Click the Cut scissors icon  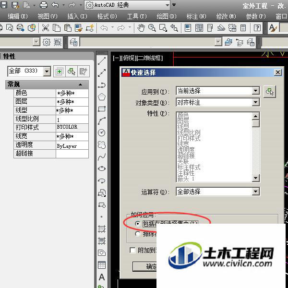pos(46,28)
